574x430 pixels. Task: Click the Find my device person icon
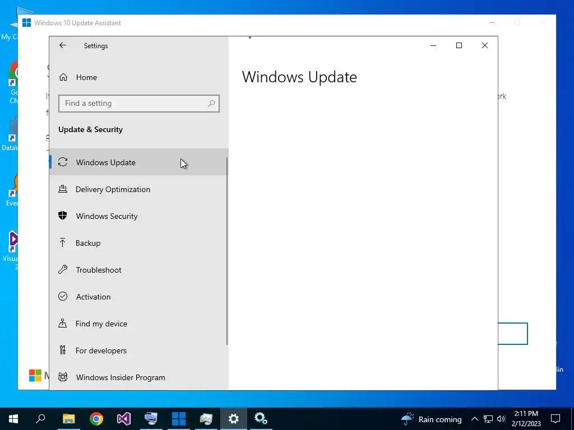(63, 323)
